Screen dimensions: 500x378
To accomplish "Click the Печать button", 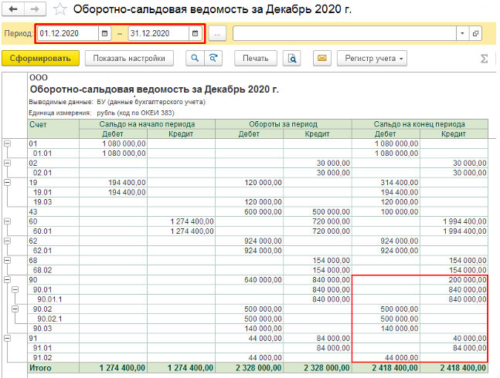I will pos(256,58).
